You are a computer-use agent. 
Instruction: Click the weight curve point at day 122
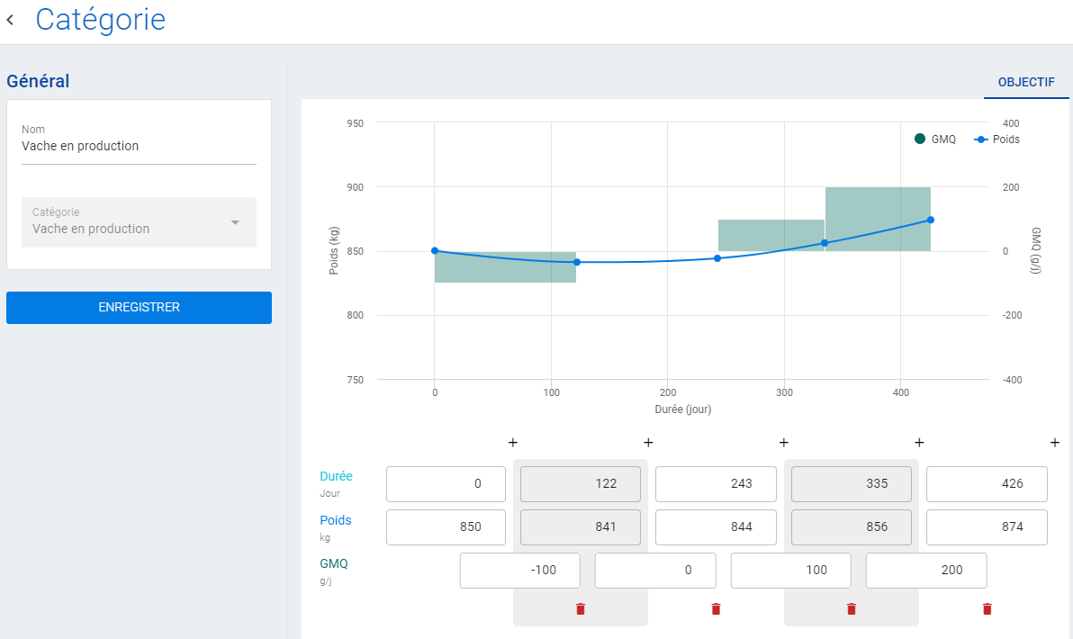click(577, 262)
